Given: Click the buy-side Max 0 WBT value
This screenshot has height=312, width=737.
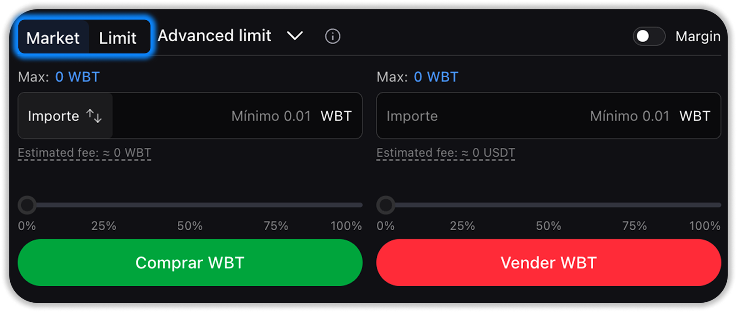Looking at the screenshot, I should click(77, 77).
